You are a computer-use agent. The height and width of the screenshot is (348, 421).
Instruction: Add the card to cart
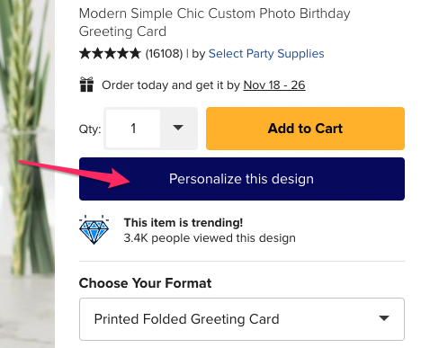coord(305,129)
